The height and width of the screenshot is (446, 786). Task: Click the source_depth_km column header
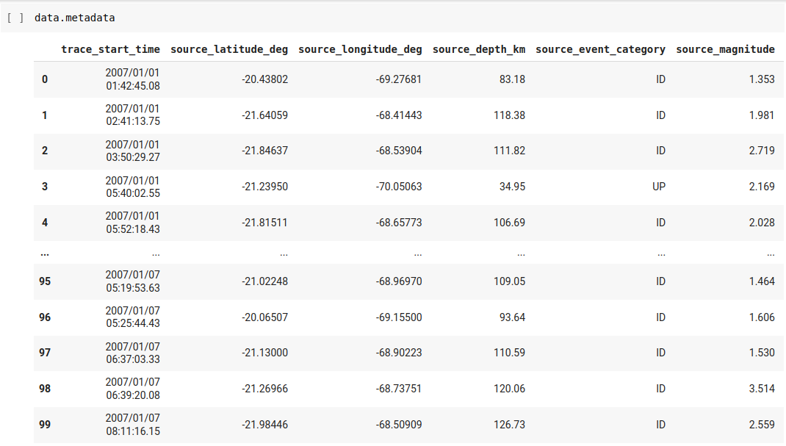(x=479, y=49)
